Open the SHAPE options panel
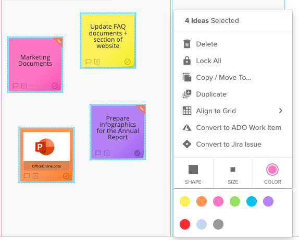The image size is (299, 240). coord(193,173)
